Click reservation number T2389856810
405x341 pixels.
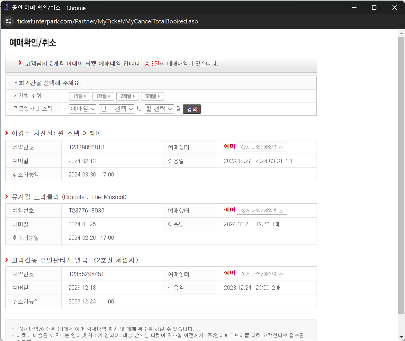click(x=87, y=147)
